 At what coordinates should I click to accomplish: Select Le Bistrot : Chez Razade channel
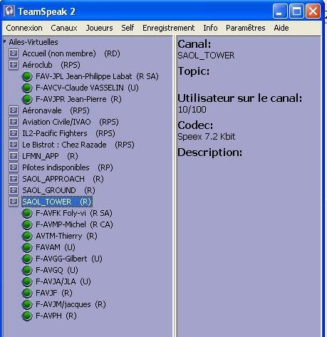point(78,145)
